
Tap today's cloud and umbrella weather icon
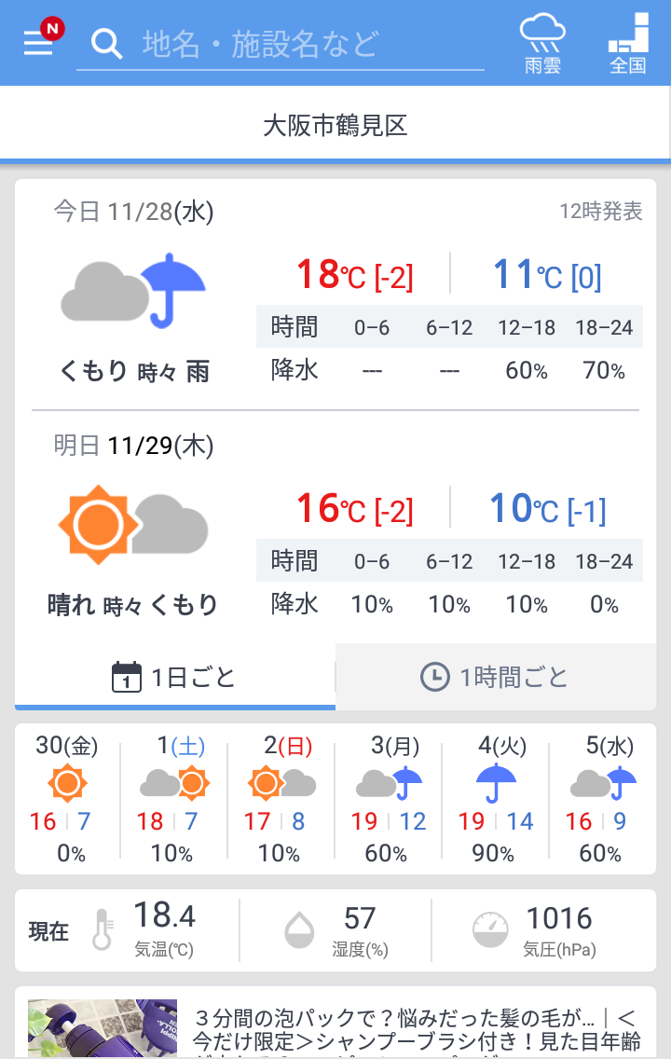tap(133, 291)
